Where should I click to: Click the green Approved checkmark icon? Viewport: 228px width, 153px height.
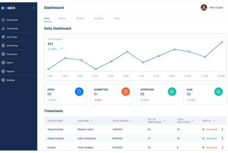coord(172,91)
